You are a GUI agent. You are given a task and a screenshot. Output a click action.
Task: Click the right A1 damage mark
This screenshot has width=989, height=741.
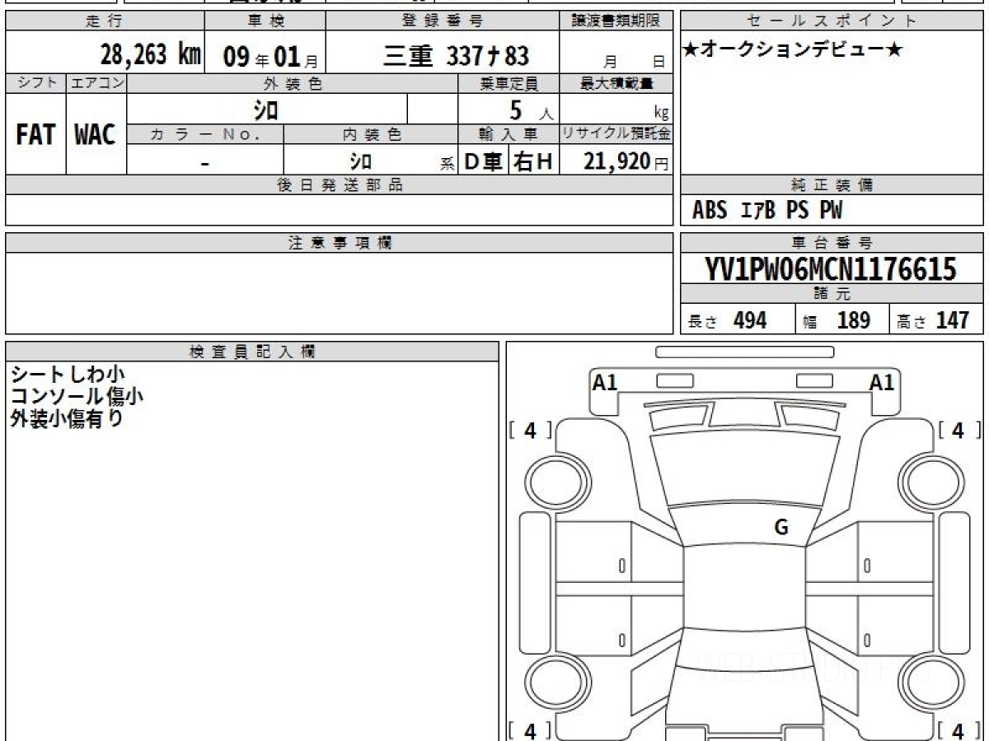[x=882, y=382]
